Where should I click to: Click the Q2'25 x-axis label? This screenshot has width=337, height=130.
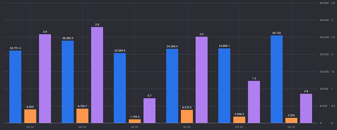187,127
